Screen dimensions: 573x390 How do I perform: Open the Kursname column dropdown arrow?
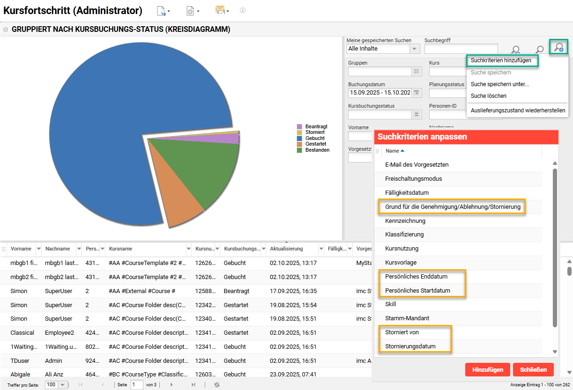[188, 249]
